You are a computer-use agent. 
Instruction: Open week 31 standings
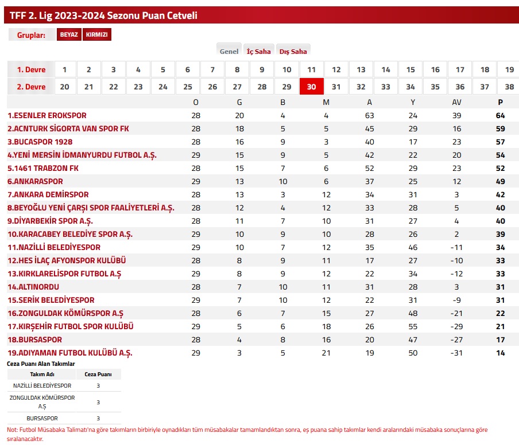[x=336, y=87]
